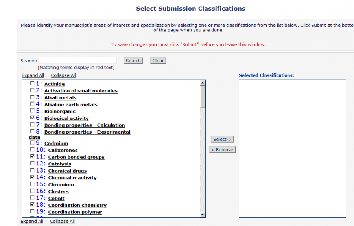Select the Coordination polymer tree item
Screen dimensions: 354x226
pyautogui.click(x=75, y=212)
